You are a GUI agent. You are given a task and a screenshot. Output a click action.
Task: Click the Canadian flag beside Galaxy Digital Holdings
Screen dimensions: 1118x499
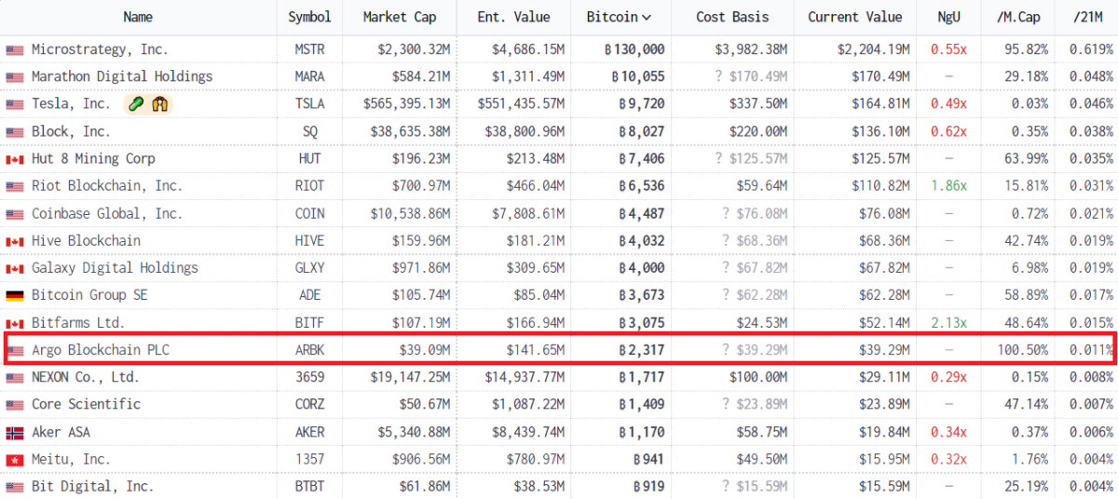[15, 268]
